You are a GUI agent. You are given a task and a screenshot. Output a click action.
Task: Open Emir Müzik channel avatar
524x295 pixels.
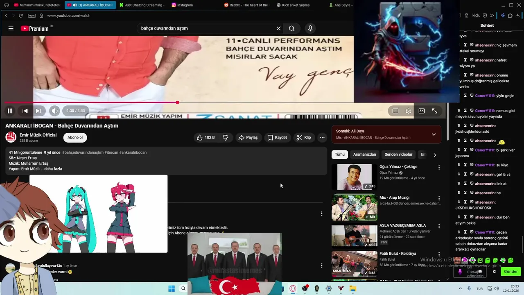pyautogui.click(x=11, y=138)
